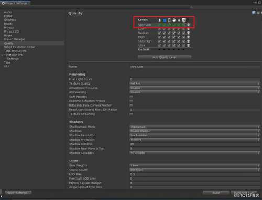Delete the Low quality level with its trash icon
The image size is (262, 200).
coord(188,29)
